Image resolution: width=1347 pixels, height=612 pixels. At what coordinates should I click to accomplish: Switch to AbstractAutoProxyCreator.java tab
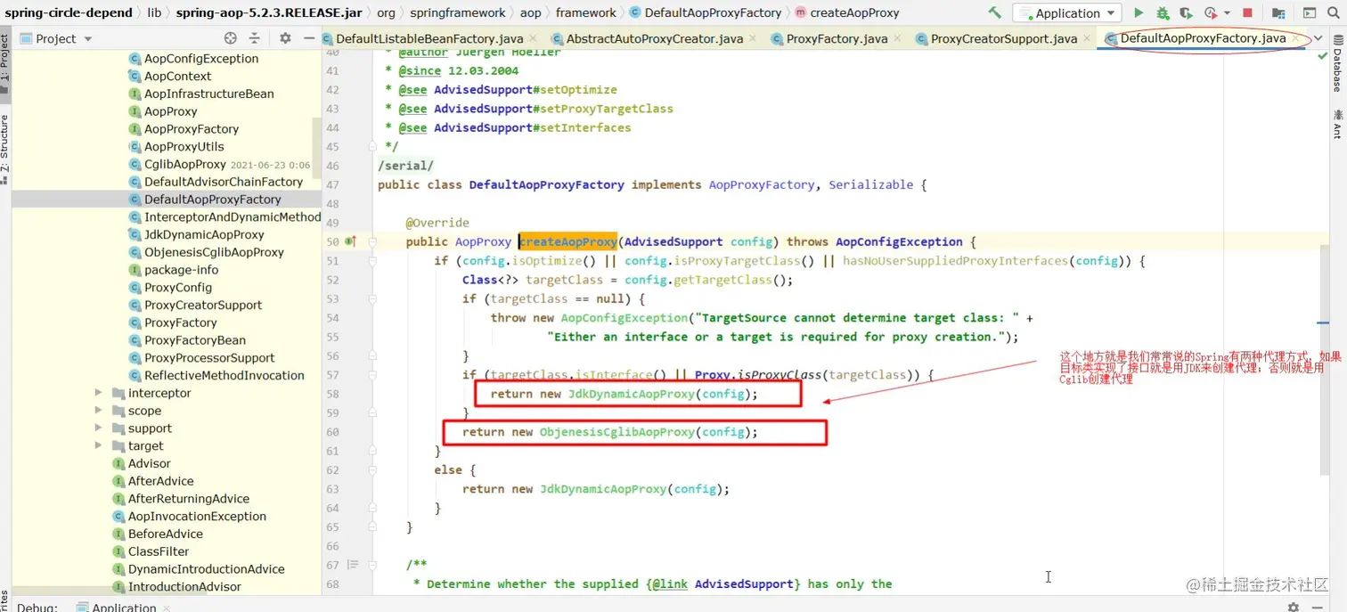[x=654, y=38]
